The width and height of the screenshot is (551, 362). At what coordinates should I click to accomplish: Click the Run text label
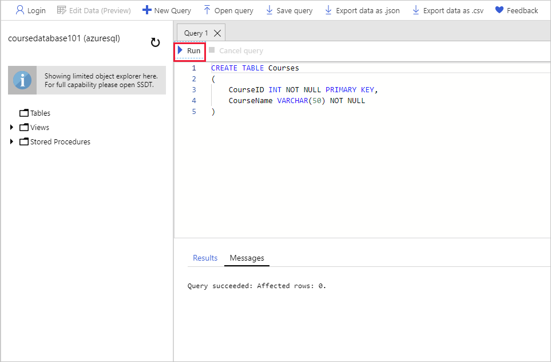193,50
